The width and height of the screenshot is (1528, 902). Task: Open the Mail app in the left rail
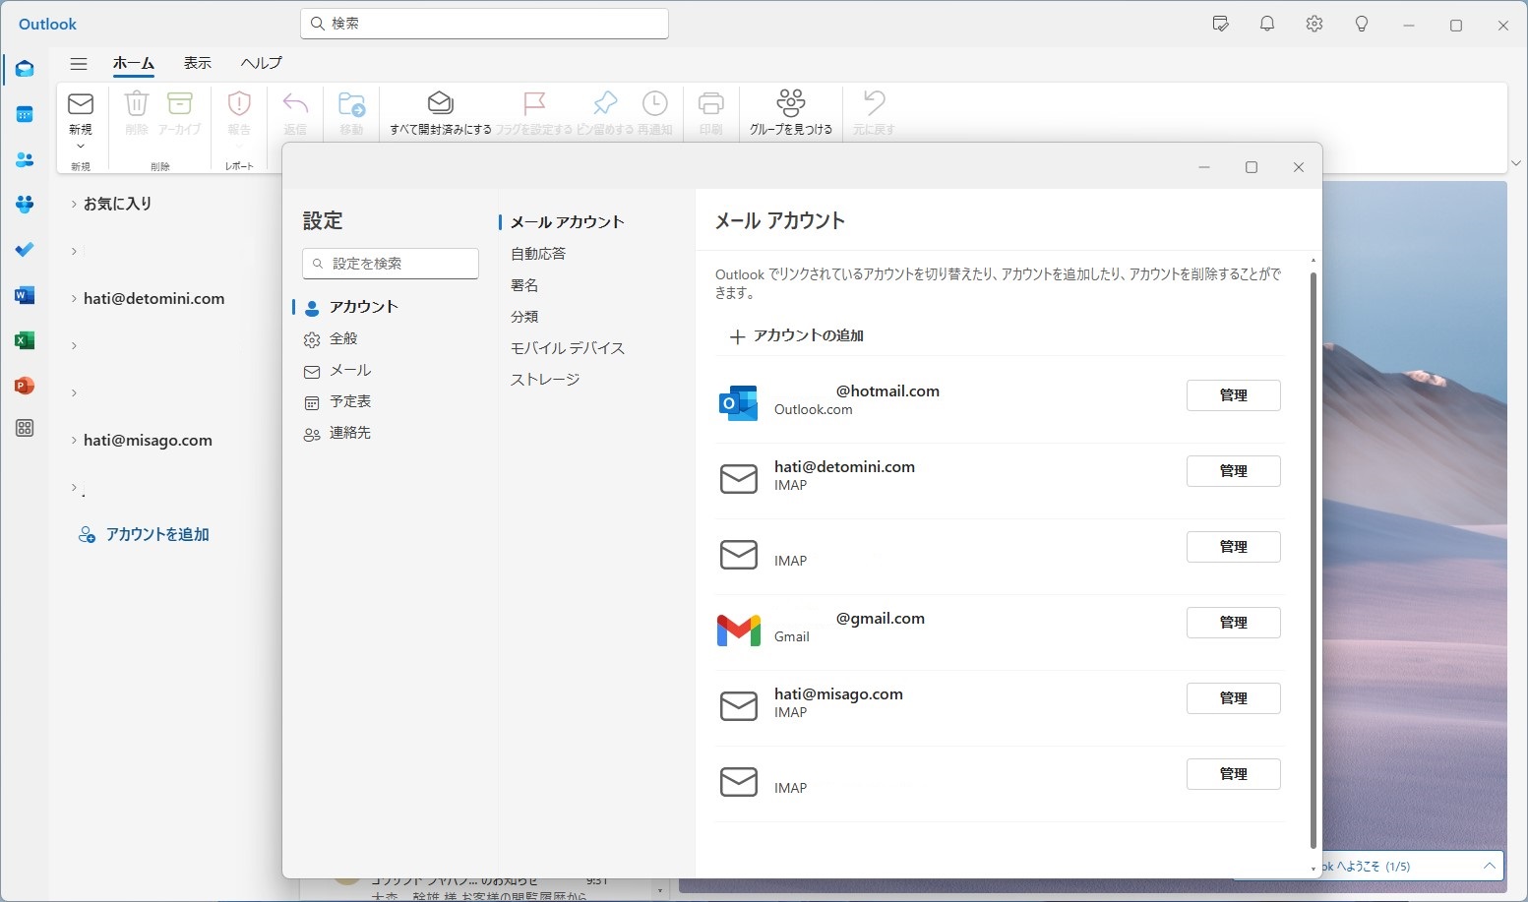coord(25,69)
